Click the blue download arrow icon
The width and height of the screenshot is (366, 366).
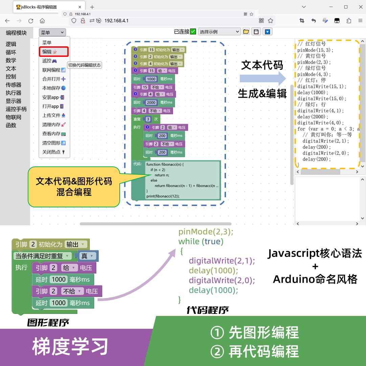[x=268, y=31]
